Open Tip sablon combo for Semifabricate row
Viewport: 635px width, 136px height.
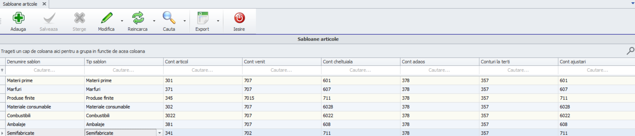pos(159,133)
